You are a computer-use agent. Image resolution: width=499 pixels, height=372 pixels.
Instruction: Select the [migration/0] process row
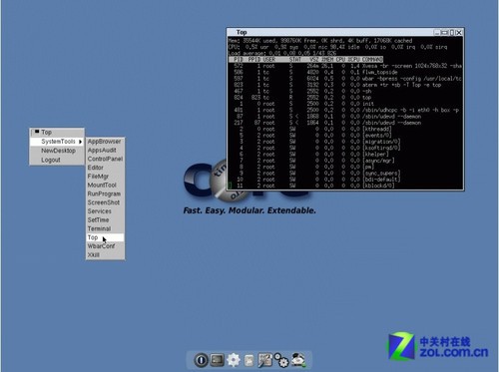pyautogui.click(x=345, y=142)
